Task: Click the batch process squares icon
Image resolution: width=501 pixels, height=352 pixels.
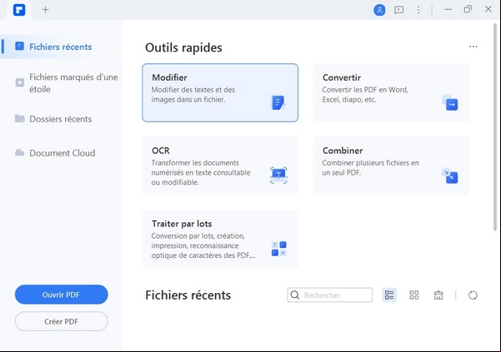Action: [279, 249]
